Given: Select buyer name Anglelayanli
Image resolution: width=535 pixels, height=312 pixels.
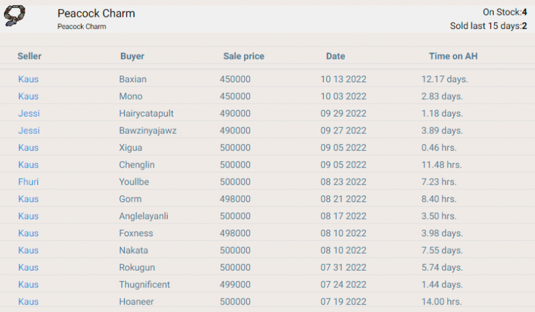Looking at the screenshot, I should click(144, 216).
